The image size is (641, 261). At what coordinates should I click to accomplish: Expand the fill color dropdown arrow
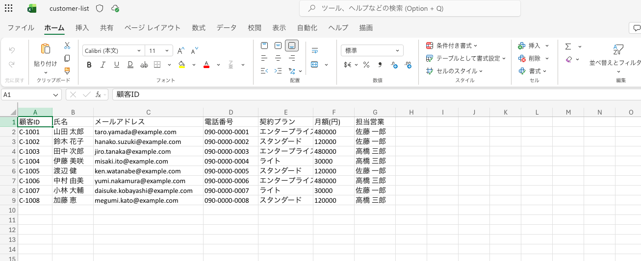point(194,65)
